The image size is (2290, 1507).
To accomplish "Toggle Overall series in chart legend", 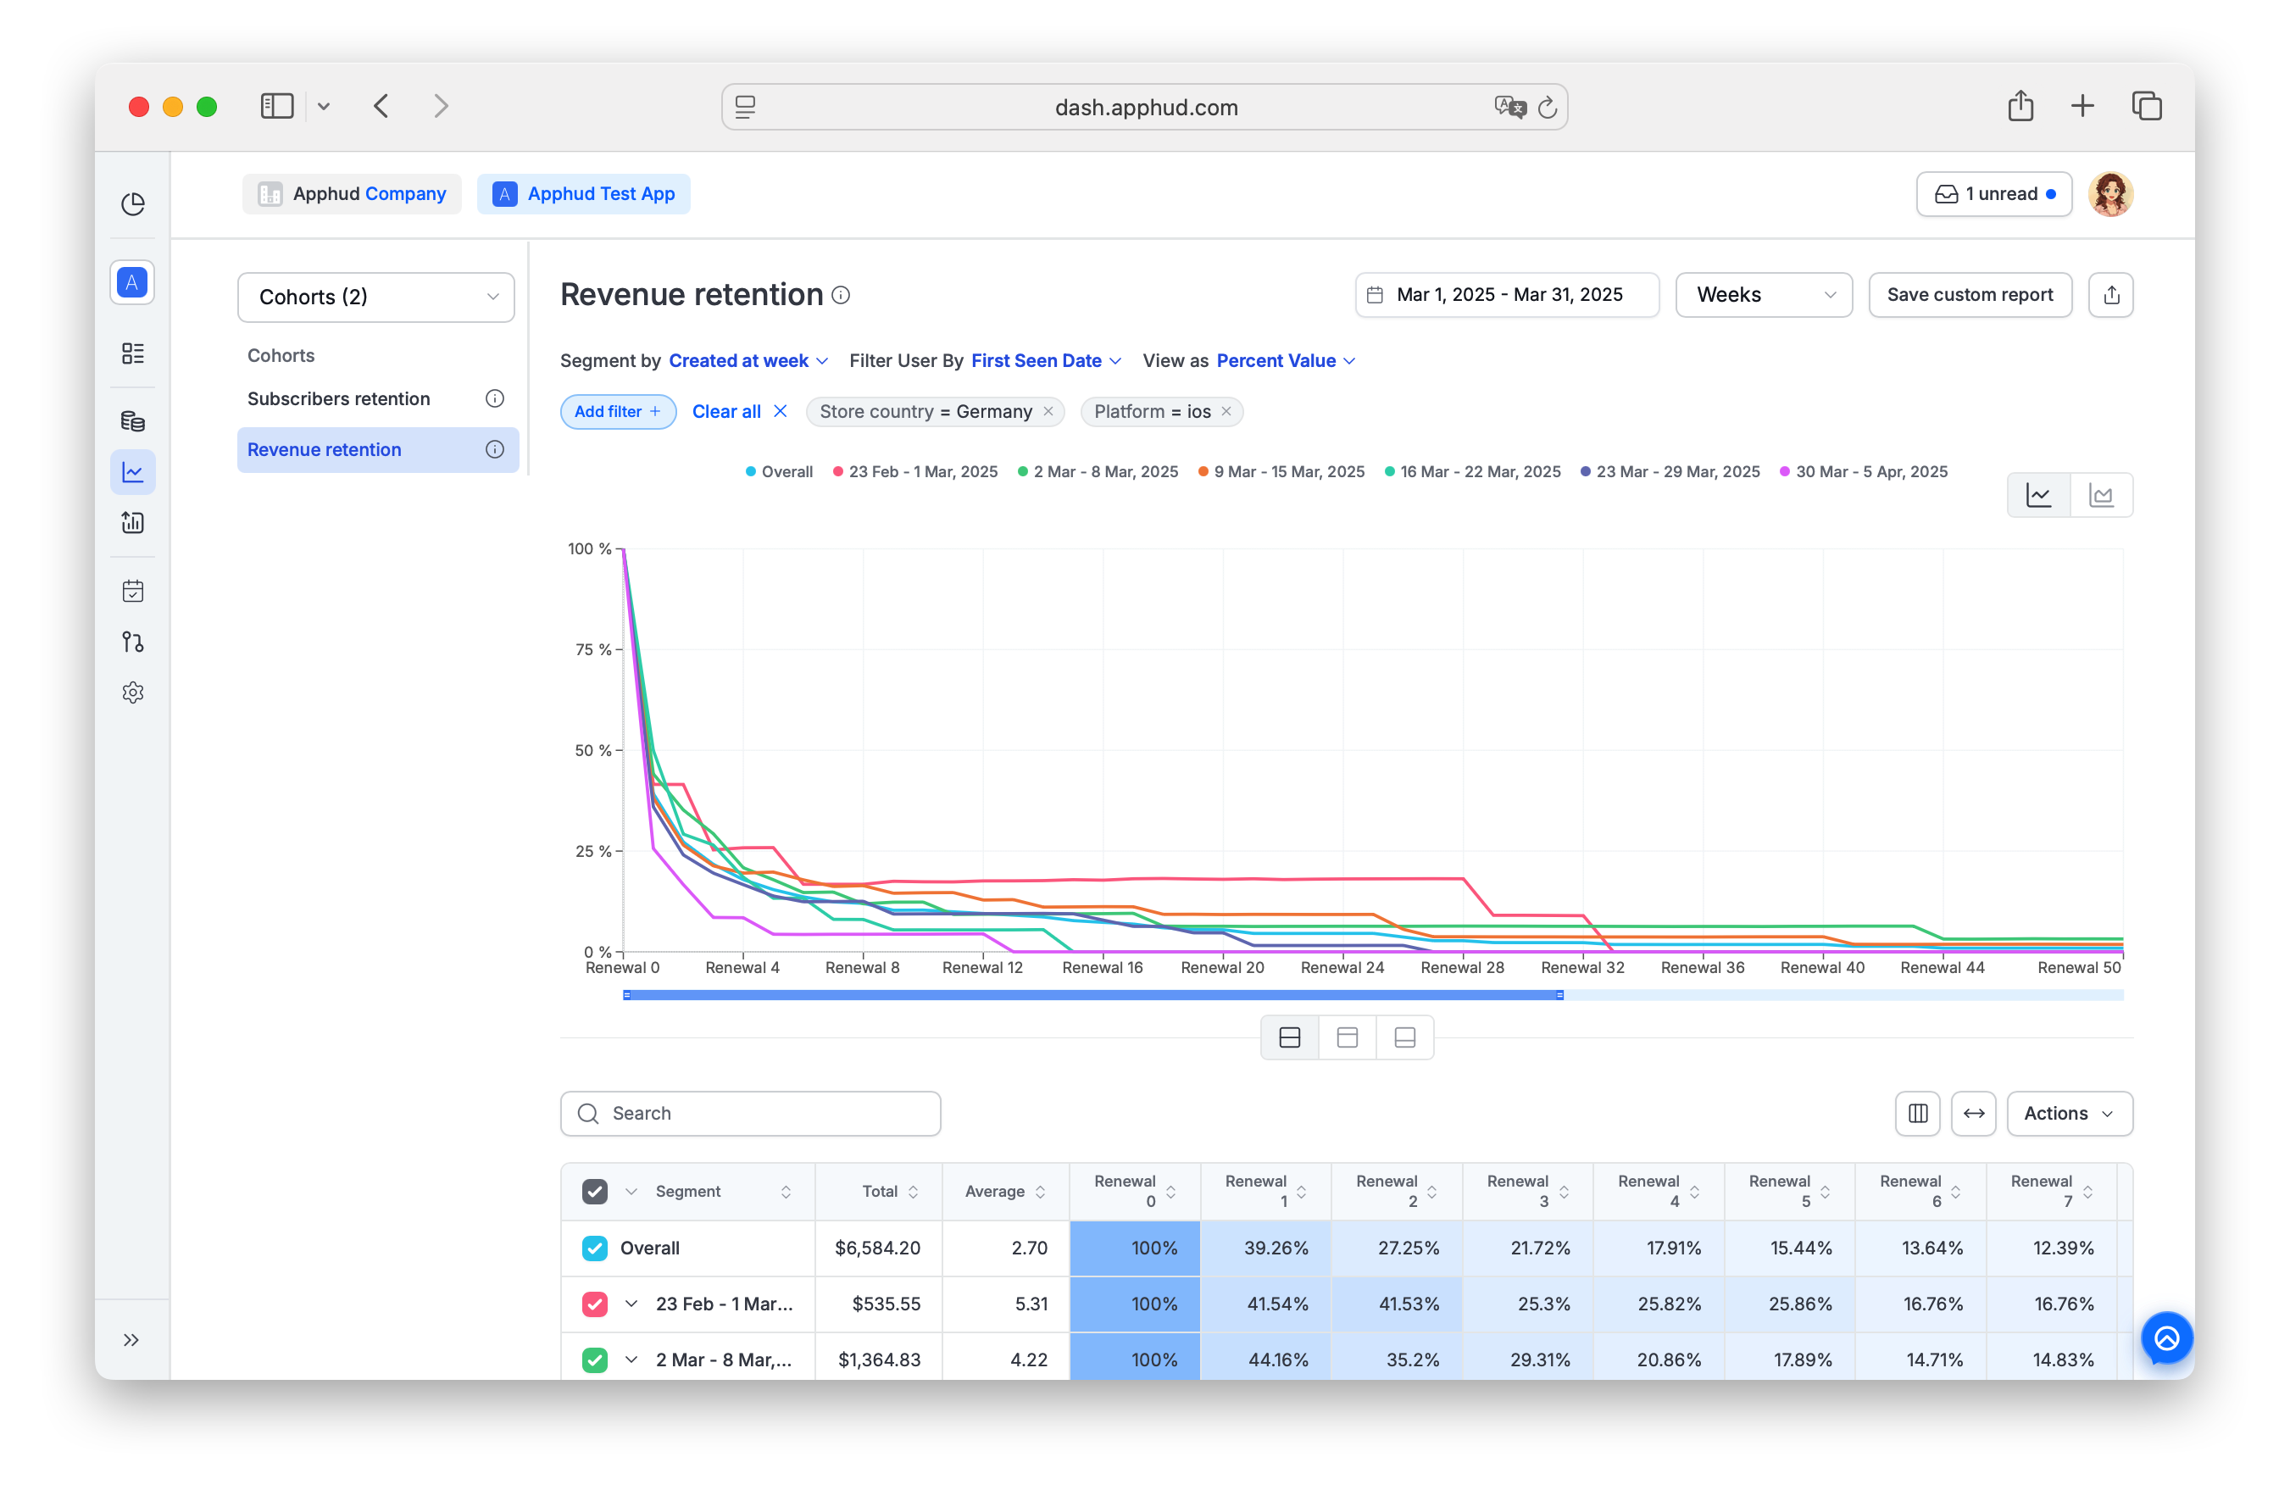I will (x=778, y=471).
